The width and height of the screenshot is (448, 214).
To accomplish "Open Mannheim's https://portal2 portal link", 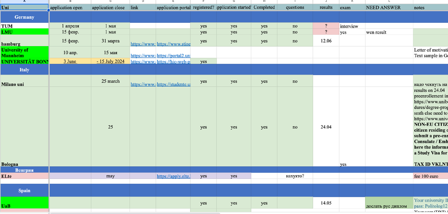I will pyautogui.click(x=174, y=56).
